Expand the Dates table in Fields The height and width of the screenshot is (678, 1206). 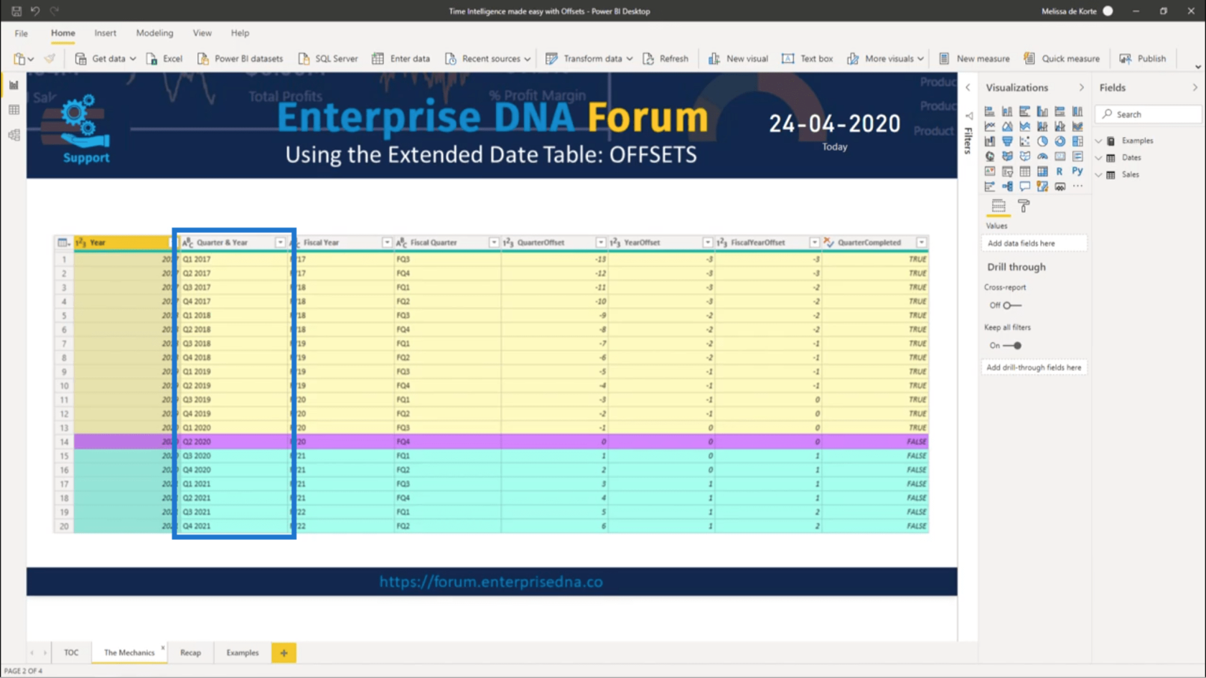[x=1098, y=158]
